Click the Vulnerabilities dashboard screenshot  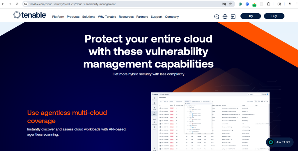tap(210, 121)
